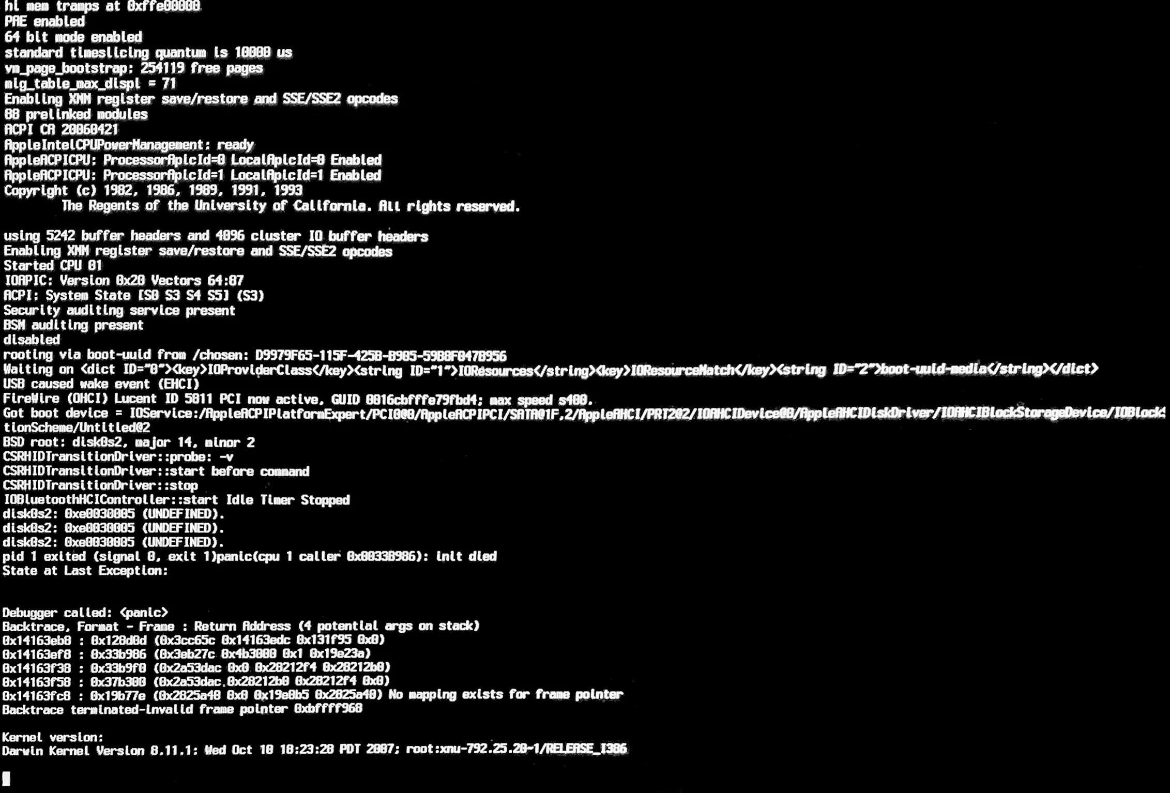Click 'BSD root: disk0s2' line
This screenshot has height=793, width=1170.
click(x=129, y=443)
